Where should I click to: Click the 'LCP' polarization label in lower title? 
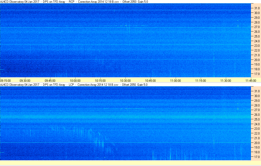pyautogui.click(x=71, y=85)
